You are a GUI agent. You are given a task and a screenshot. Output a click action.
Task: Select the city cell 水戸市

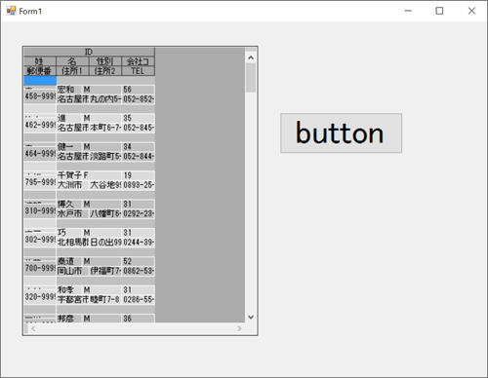73,213
